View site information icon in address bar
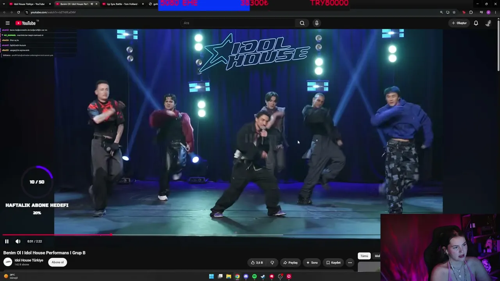500x281 pixels. point(27,12)
